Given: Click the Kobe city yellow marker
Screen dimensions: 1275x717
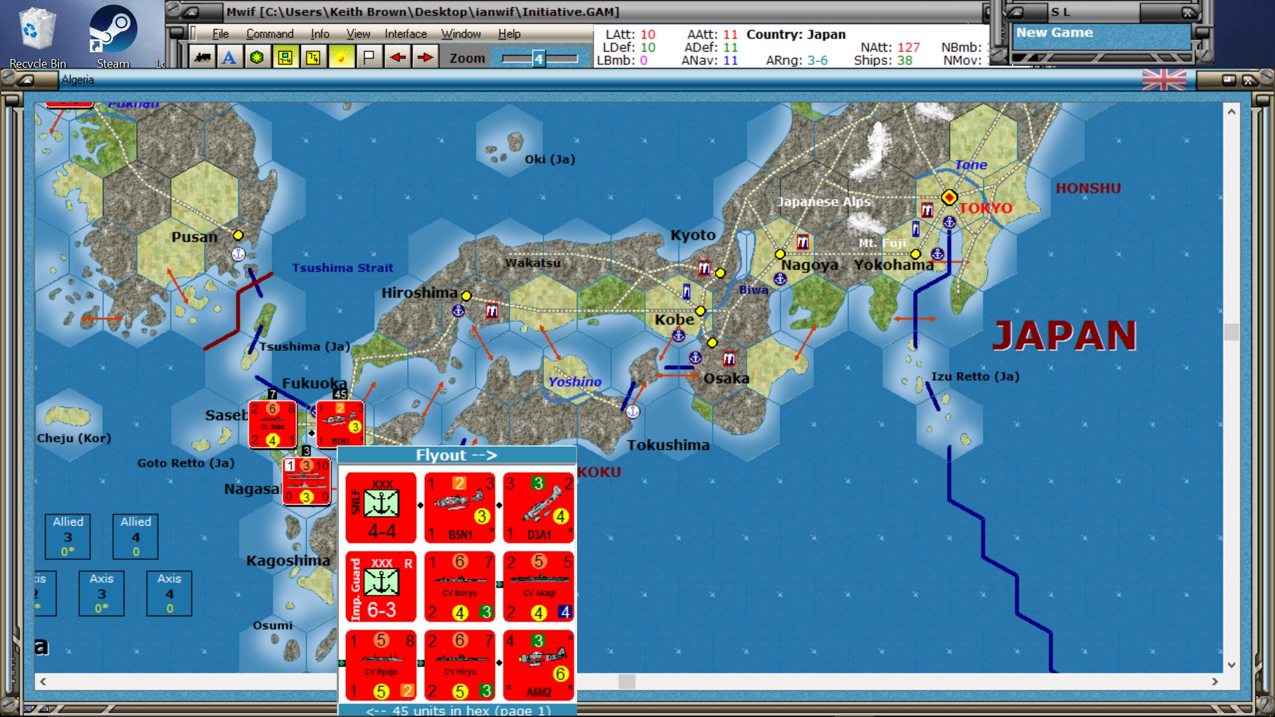Looking at the screenshot, I should 700,311.
